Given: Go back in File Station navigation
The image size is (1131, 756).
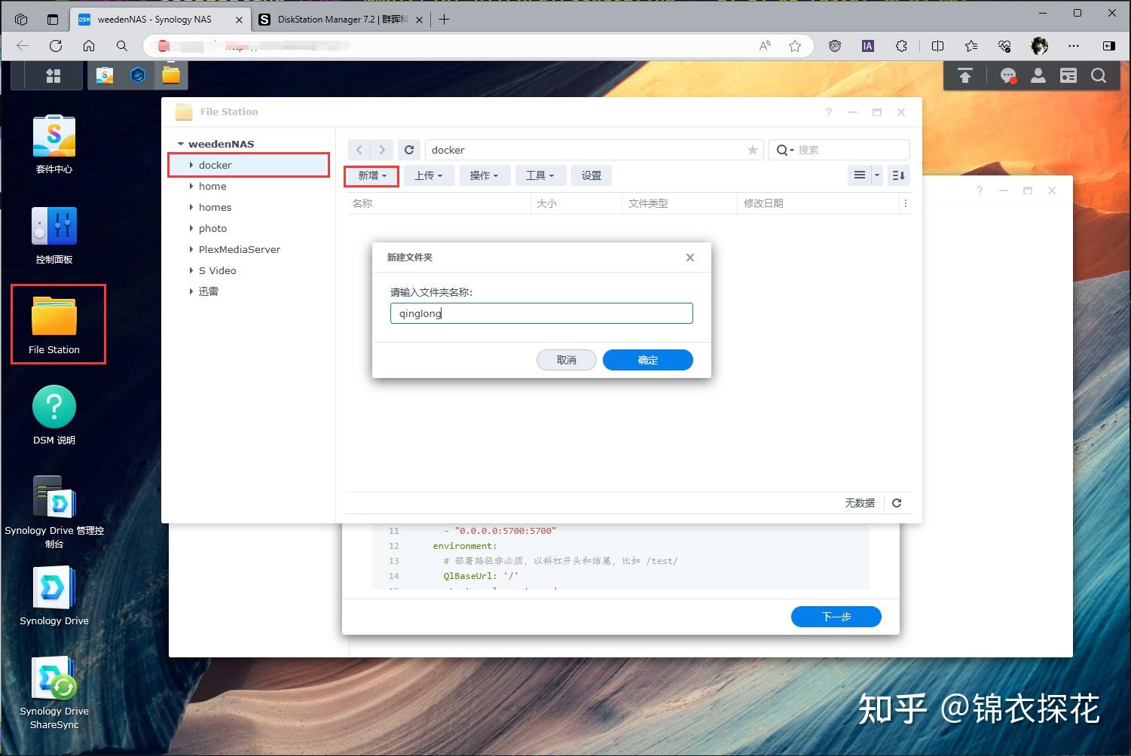Looking at the screenshot, I should [x=359, y=150].
